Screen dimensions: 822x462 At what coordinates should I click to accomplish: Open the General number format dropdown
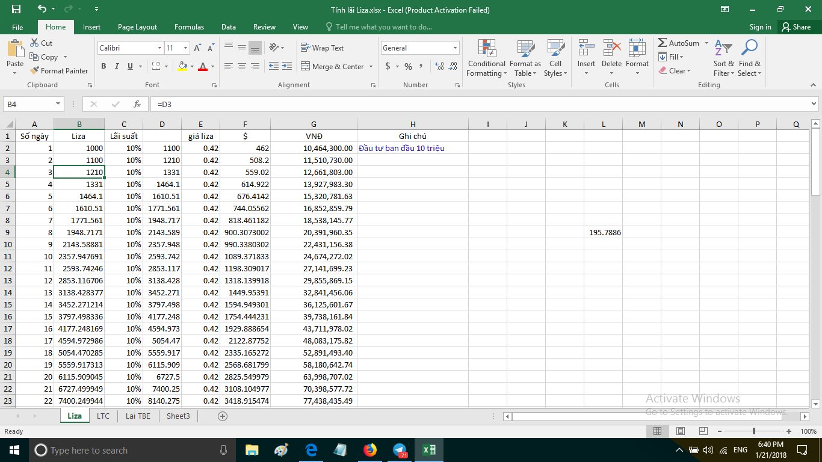(455, 48)
